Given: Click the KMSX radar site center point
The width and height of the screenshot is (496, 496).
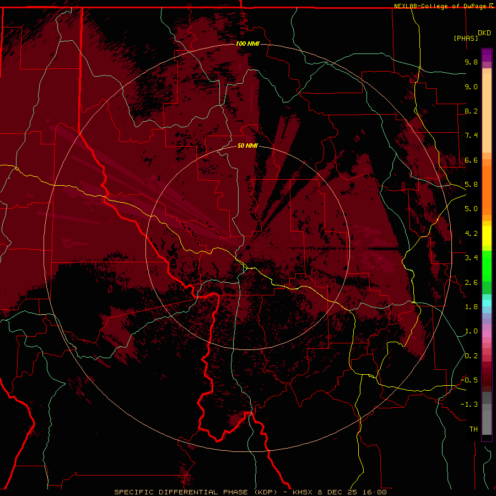Looking at the screenshot, I should coord(247,247).
